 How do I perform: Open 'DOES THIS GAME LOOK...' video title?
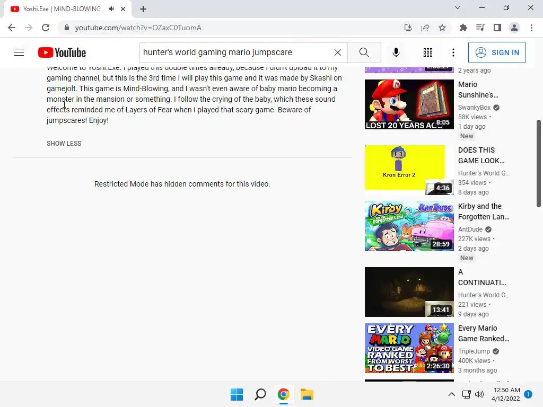tap(481, 155)
